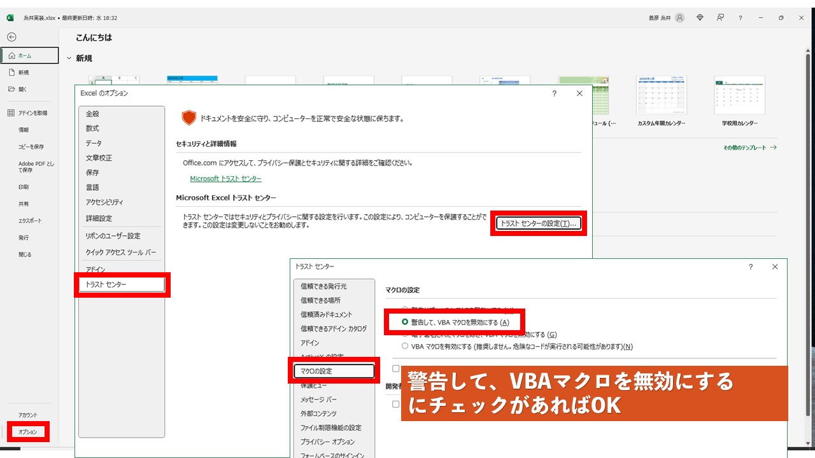Click help icon in トラスト センター dialog
Screen dimensions: 815x458
click(751, 267)
